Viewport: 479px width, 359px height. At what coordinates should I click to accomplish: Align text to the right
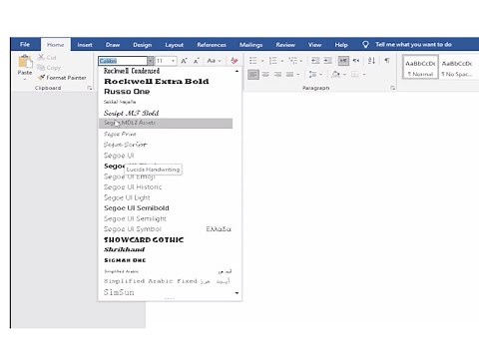tap(277, 75)
